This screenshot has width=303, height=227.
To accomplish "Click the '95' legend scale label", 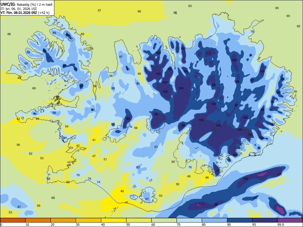I will 254,225.
